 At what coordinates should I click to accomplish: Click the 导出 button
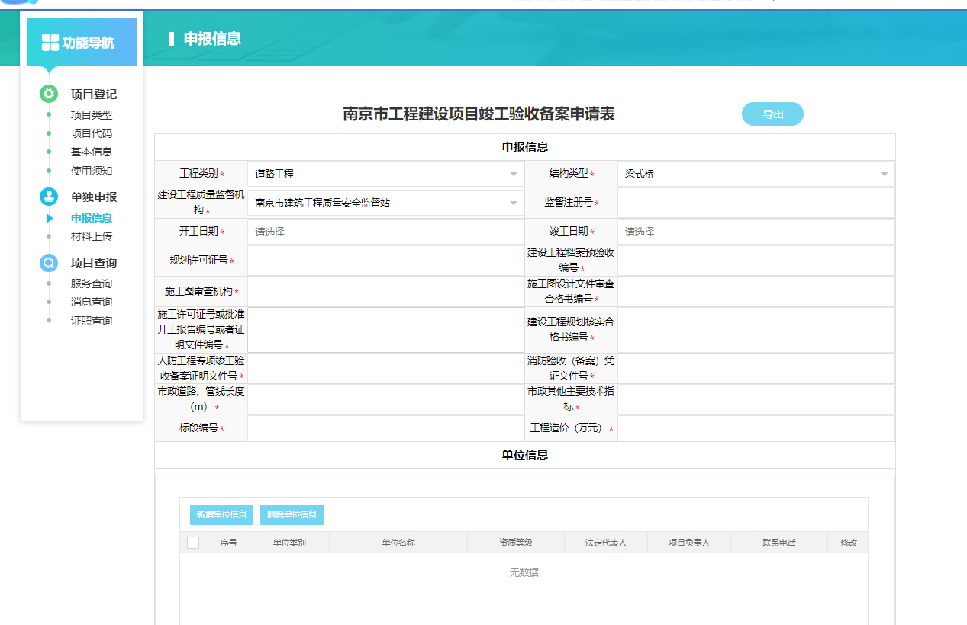772,114
